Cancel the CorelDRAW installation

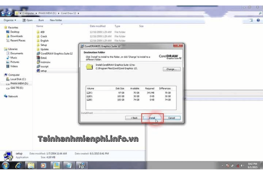point(172,118)
